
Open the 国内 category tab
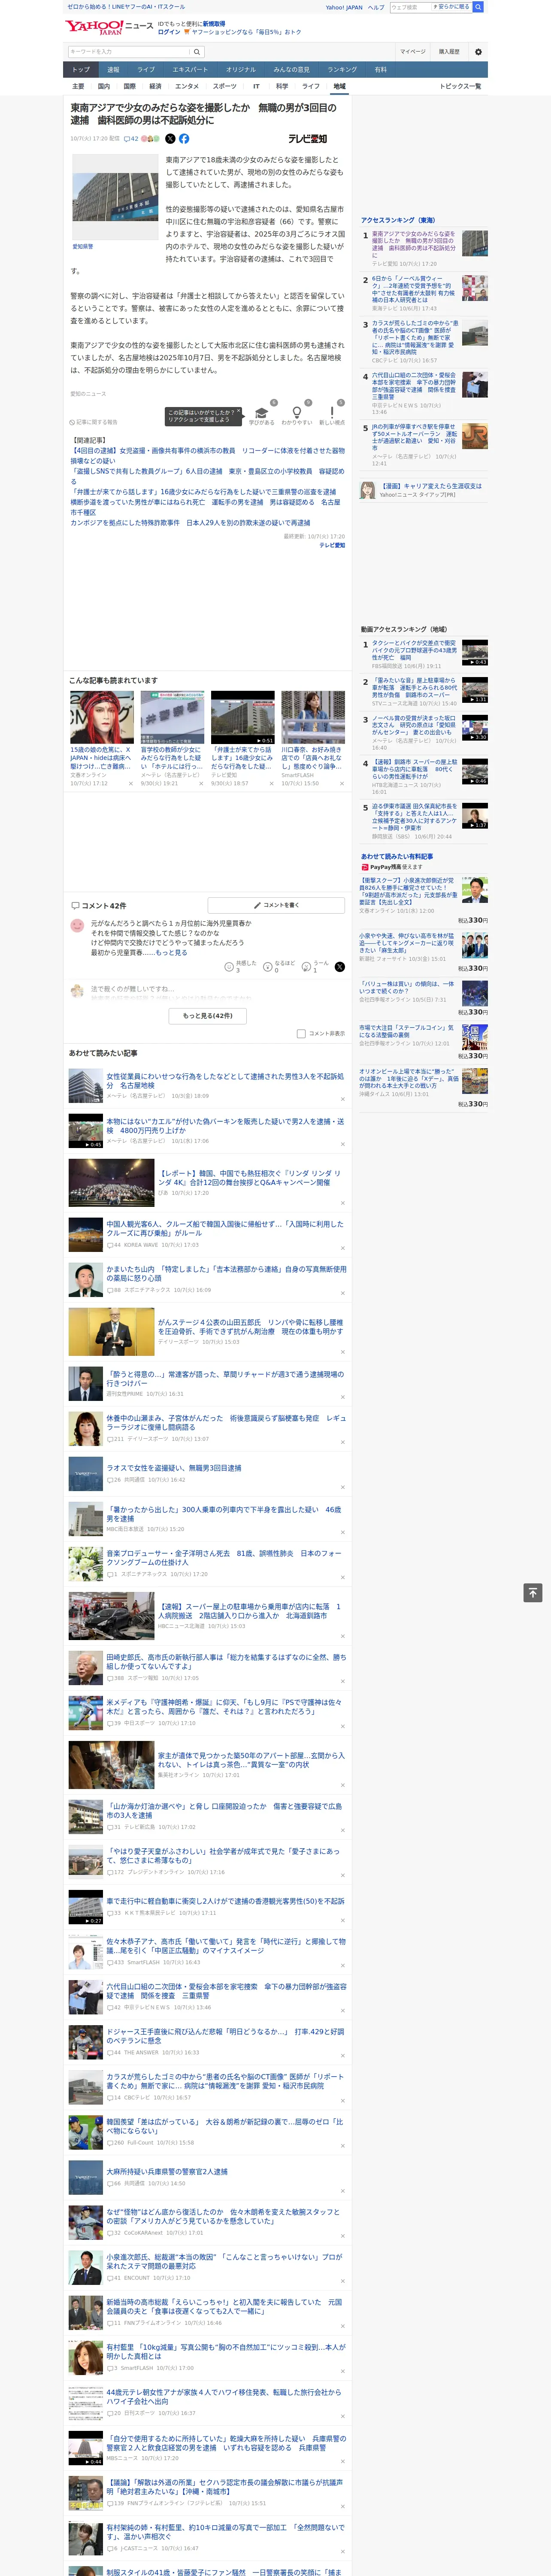[x=103, y=86]
